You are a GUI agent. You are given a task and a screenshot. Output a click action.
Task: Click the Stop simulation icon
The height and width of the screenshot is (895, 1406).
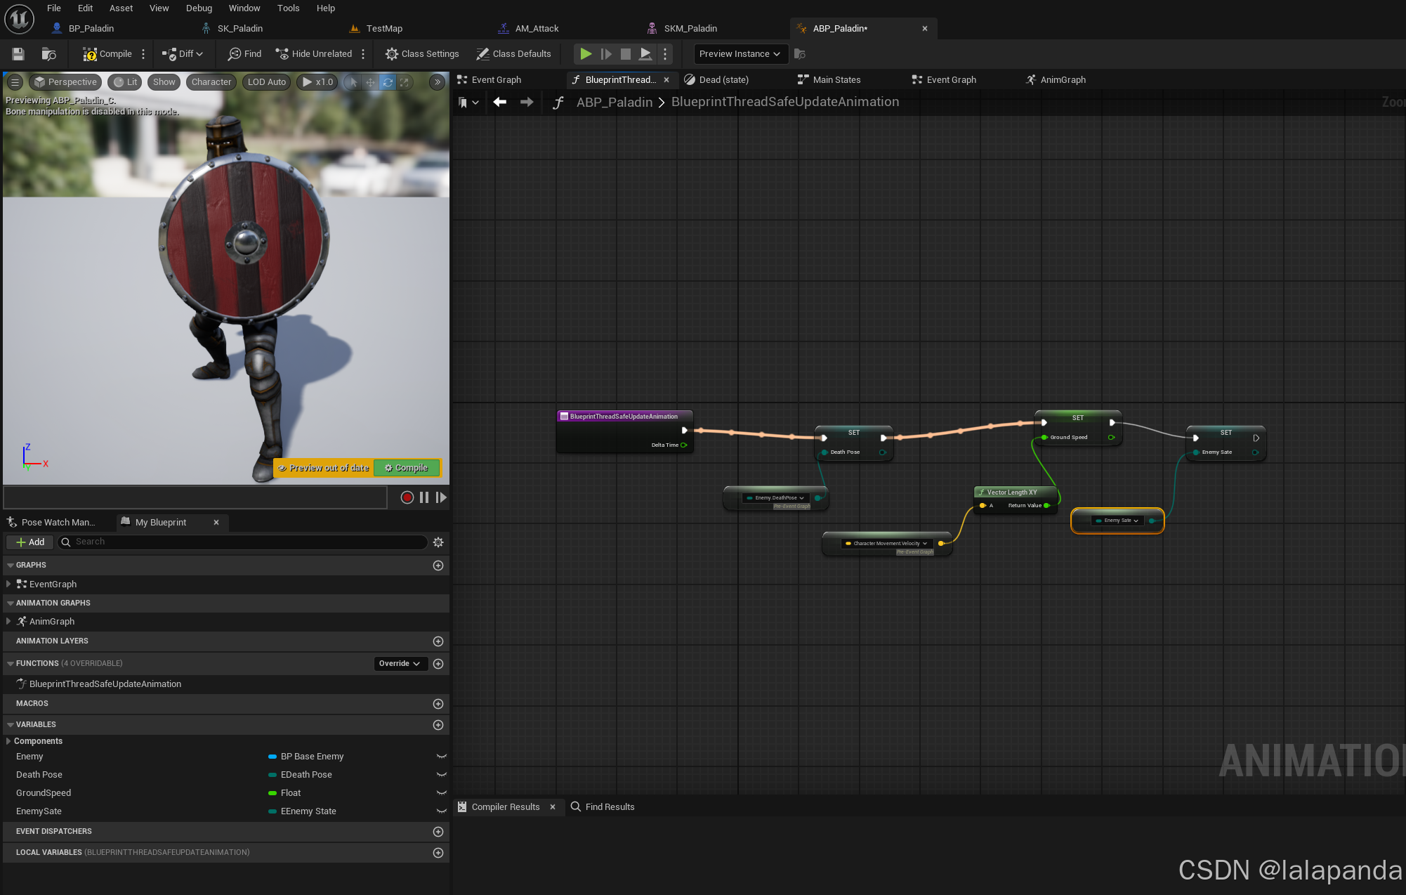click(625, 54)
